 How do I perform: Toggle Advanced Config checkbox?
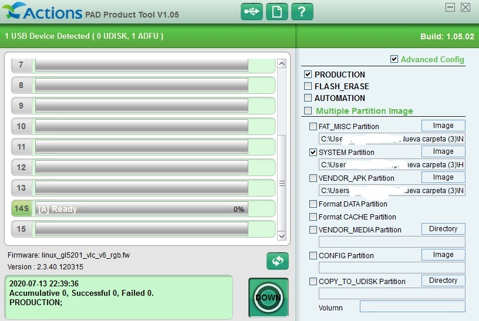(394, 59)
